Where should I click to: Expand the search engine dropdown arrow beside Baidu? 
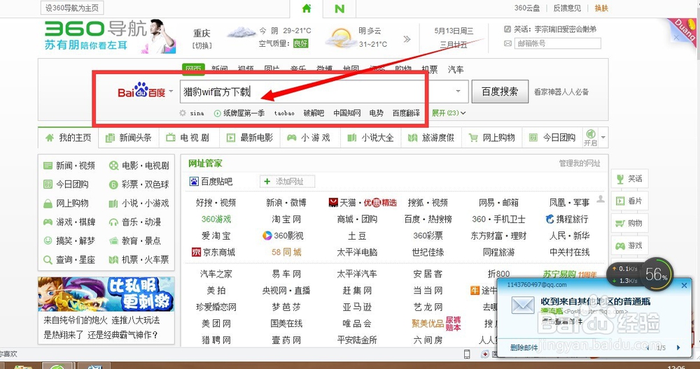pyautogui.click(x=171, y=92)
